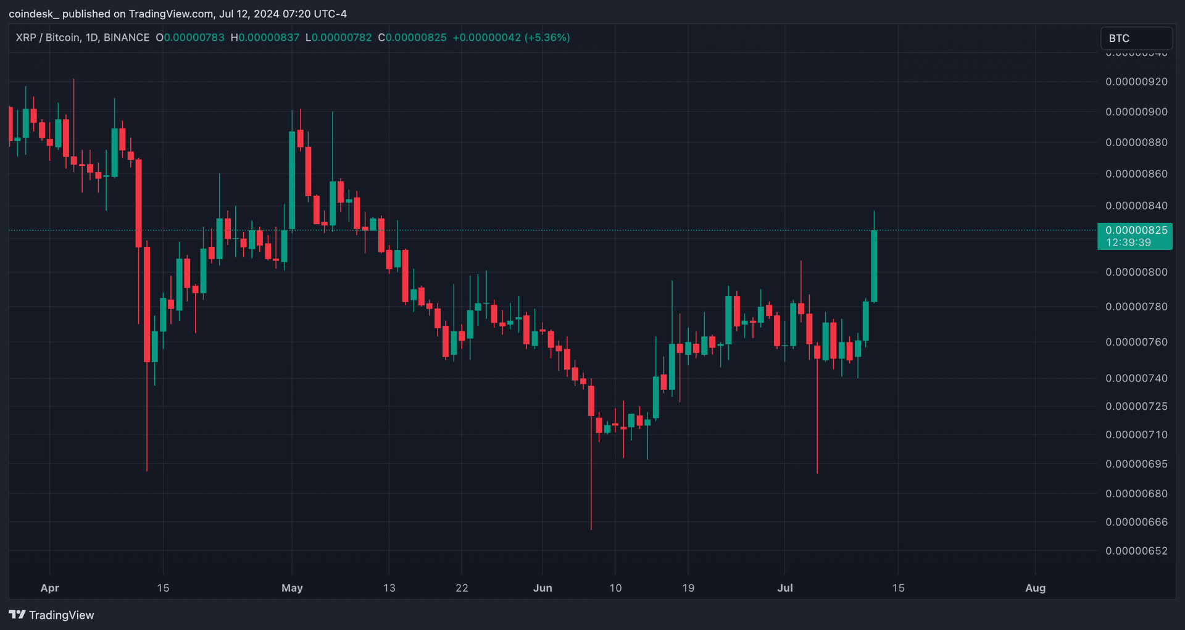
Task: Click the 0.00000920 price axis label
Action: coord(1136,81)
